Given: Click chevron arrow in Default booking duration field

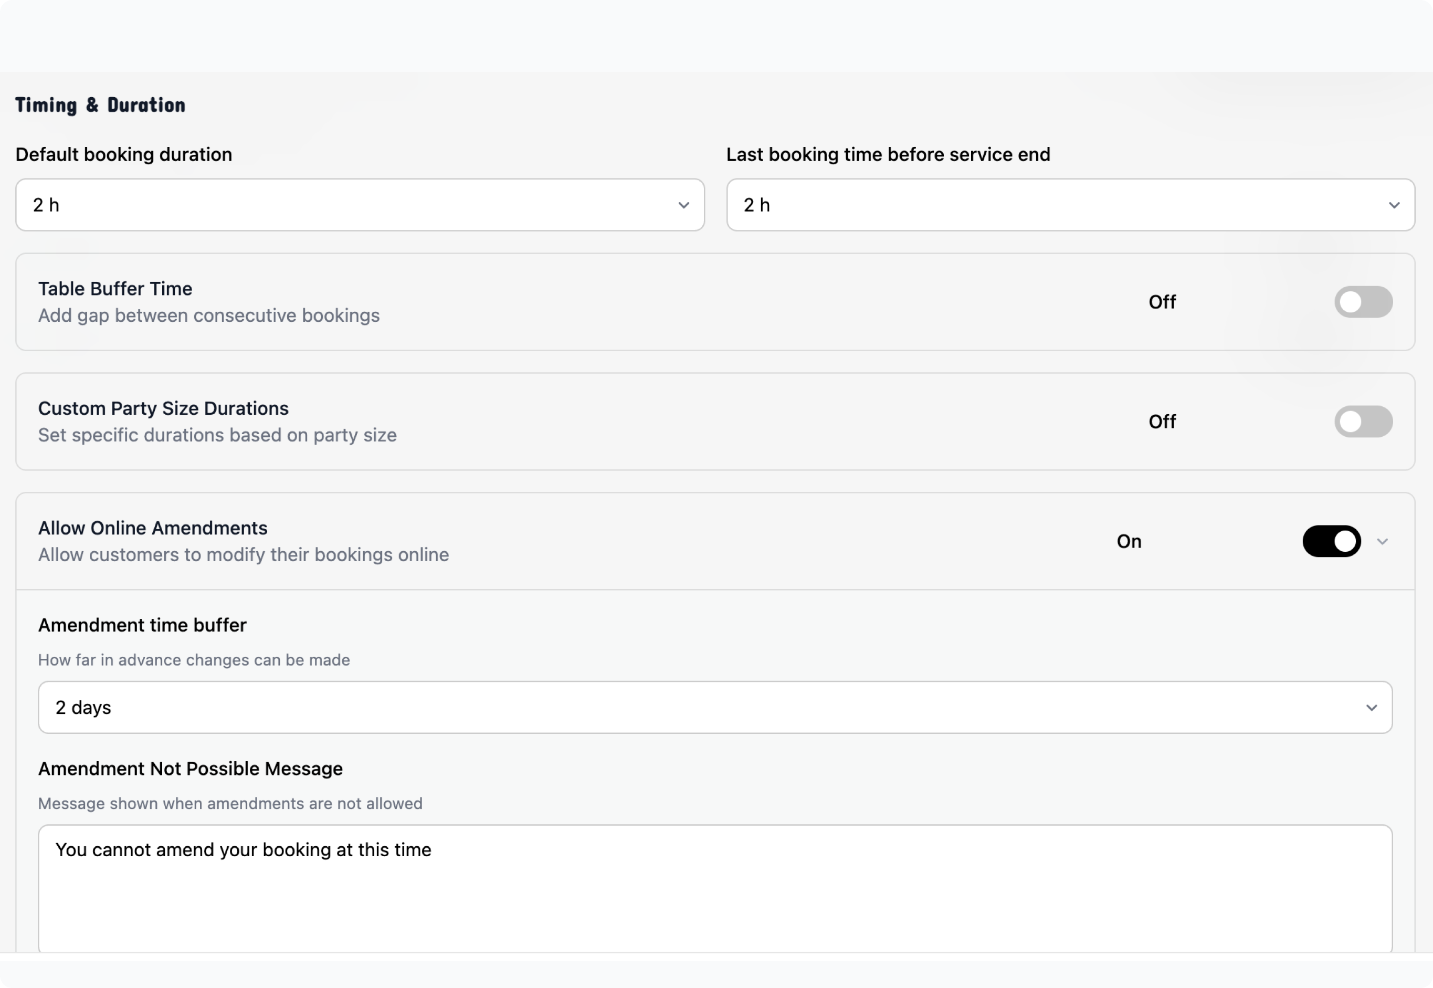Looking at the screenshot, I should 683,205.
